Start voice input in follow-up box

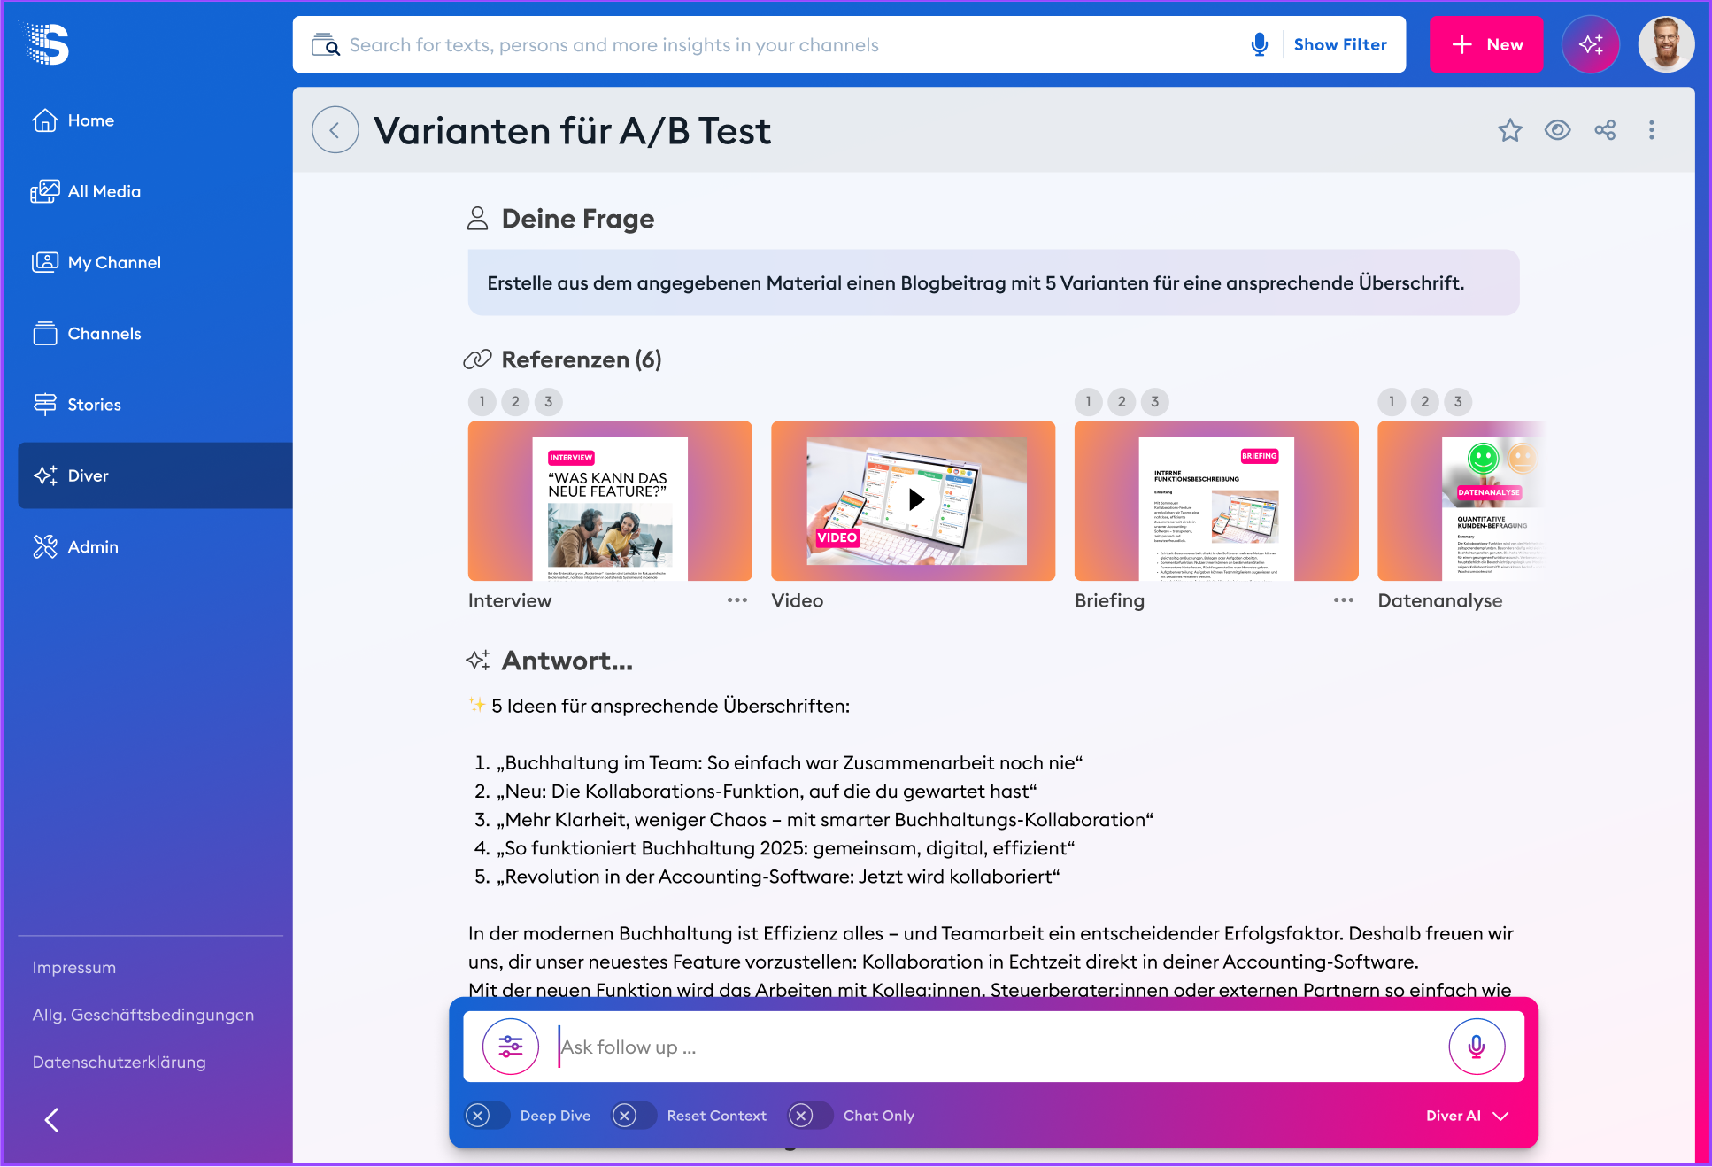(x=1477, y=1047)
